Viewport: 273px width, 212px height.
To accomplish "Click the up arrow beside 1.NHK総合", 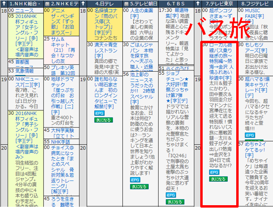I will click(4, 4).
